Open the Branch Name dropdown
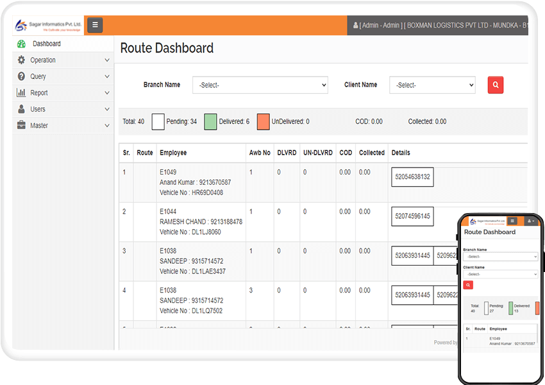545x385 pixels. tap(260, 85)
